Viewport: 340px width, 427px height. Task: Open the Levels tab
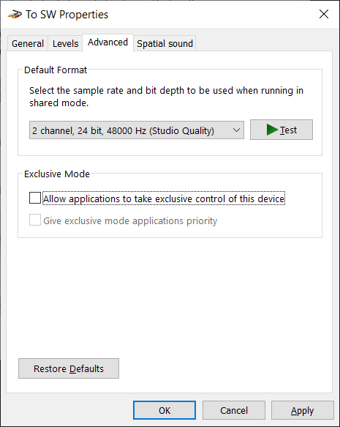pos(66,43)
